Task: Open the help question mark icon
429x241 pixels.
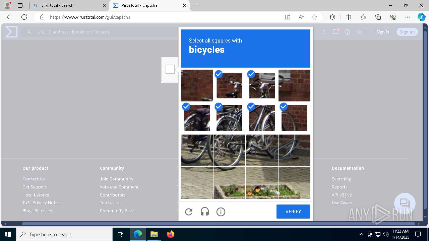Action: [x=348, y=32]
